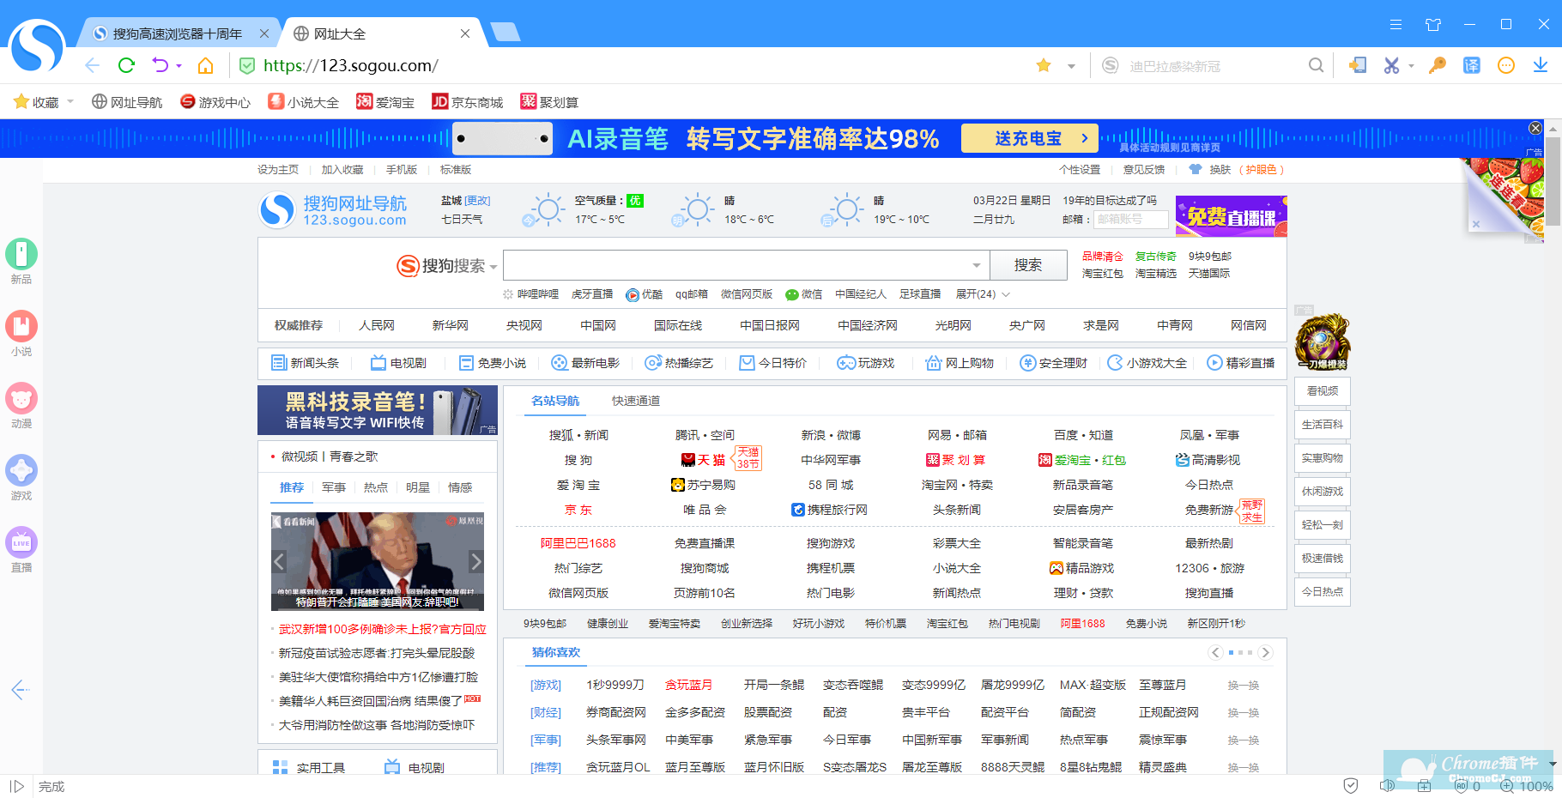Bookmark this page with the star icon
This screenshot has height=798, width=1562.
pyautogui.click(x=1044, y=65)
